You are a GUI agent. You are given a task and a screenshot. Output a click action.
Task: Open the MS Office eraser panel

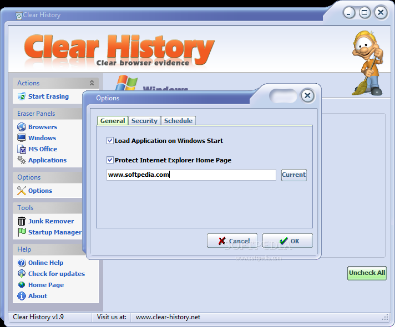point(43,149)
